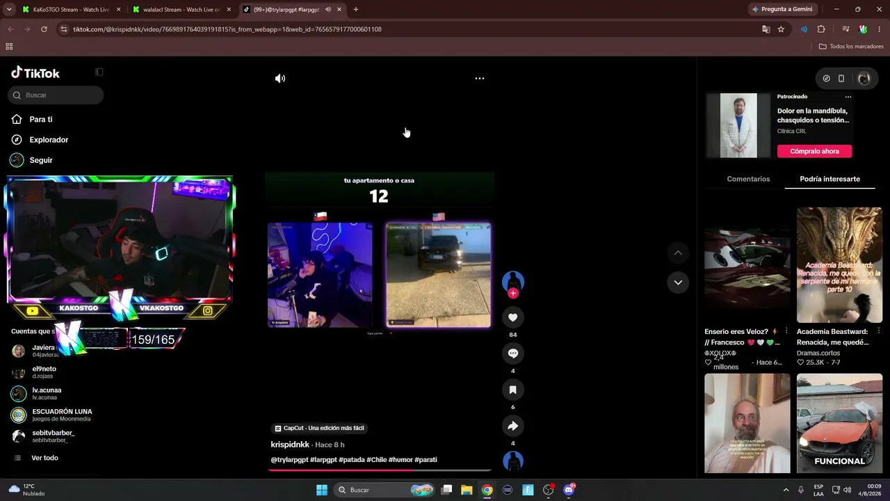The image size is (890, 501).
Task: Focus the TikTok Buscar search field
Action: coord(56,95)
